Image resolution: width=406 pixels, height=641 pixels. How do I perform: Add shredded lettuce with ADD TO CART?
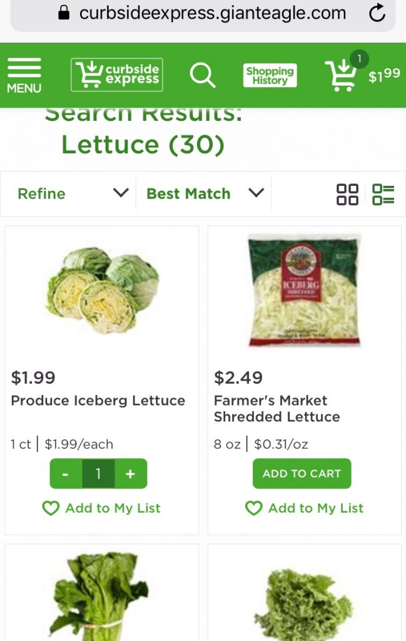[302, 473]
